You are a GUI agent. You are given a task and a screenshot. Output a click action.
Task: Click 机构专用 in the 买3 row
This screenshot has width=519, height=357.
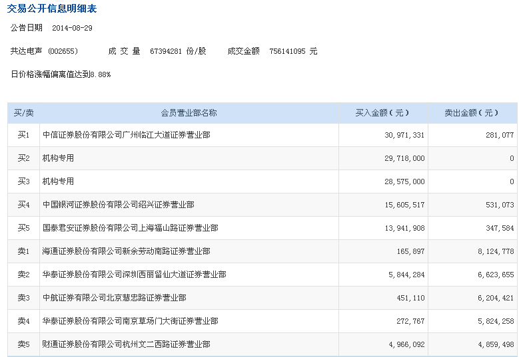[58, 181]
